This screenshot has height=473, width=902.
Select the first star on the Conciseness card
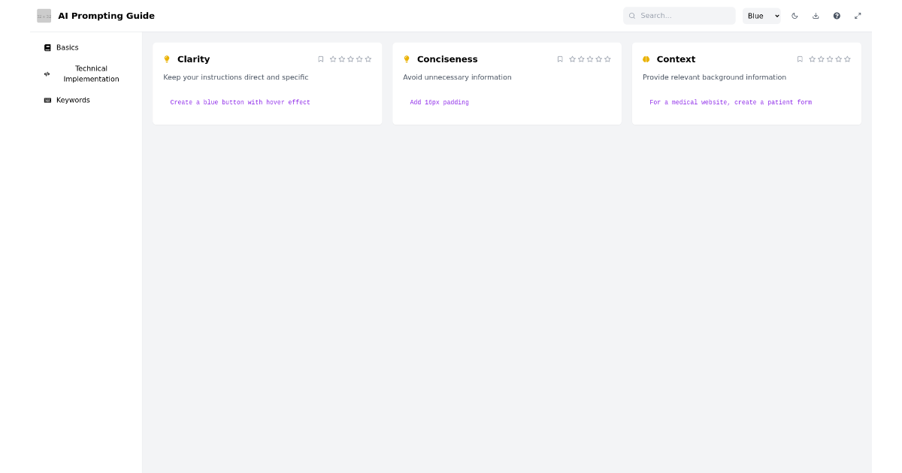pos(573,59)
